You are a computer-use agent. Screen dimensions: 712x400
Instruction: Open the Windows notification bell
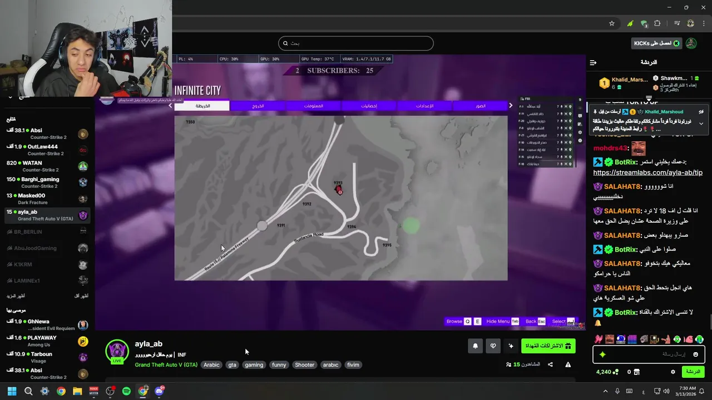pyautogui.click(x=703, y=391)
